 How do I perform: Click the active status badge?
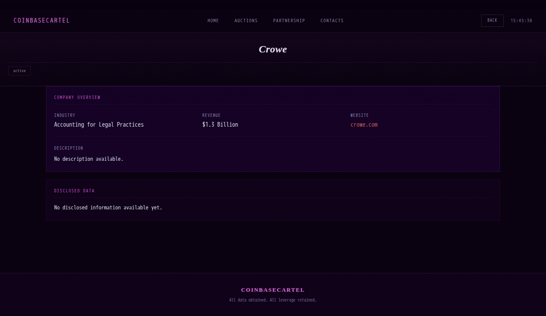pyautogui.click(x=20, y=71)
